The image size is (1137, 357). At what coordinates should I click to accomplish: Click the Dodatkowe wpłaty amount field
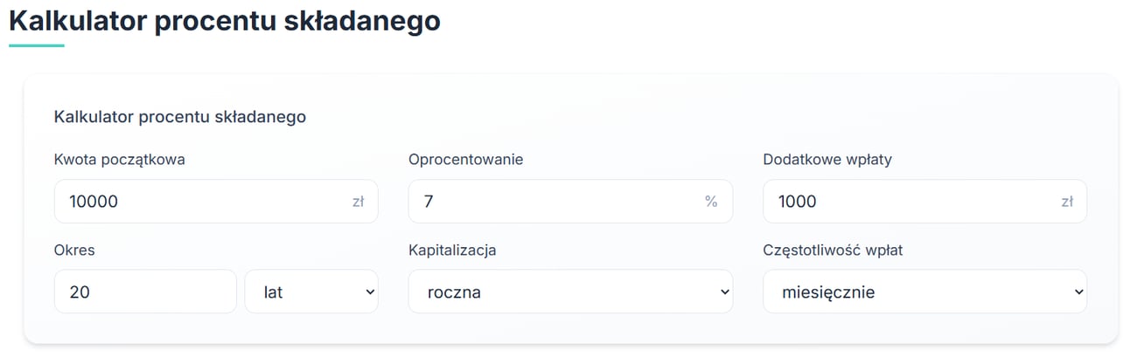[x=910, y=202]
